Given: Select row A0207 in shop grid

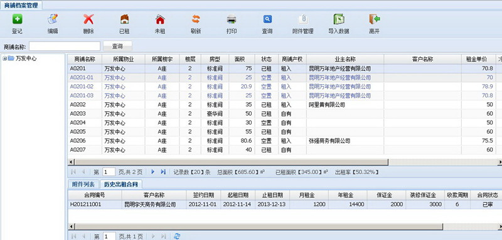Looking at the screenshot, I should click(x=285, y=150).
